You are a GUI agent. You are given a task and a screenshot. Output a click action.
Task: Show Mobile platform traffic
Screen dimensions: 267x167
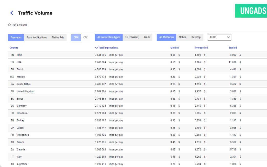183,37
